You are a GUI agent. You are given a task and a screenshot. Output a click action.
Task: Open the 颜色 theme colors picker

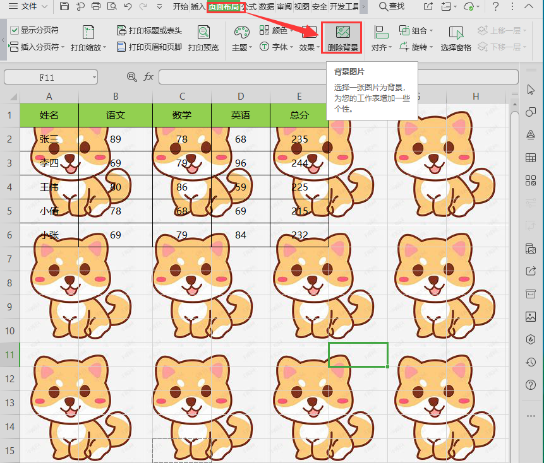[x=278, y=30]
